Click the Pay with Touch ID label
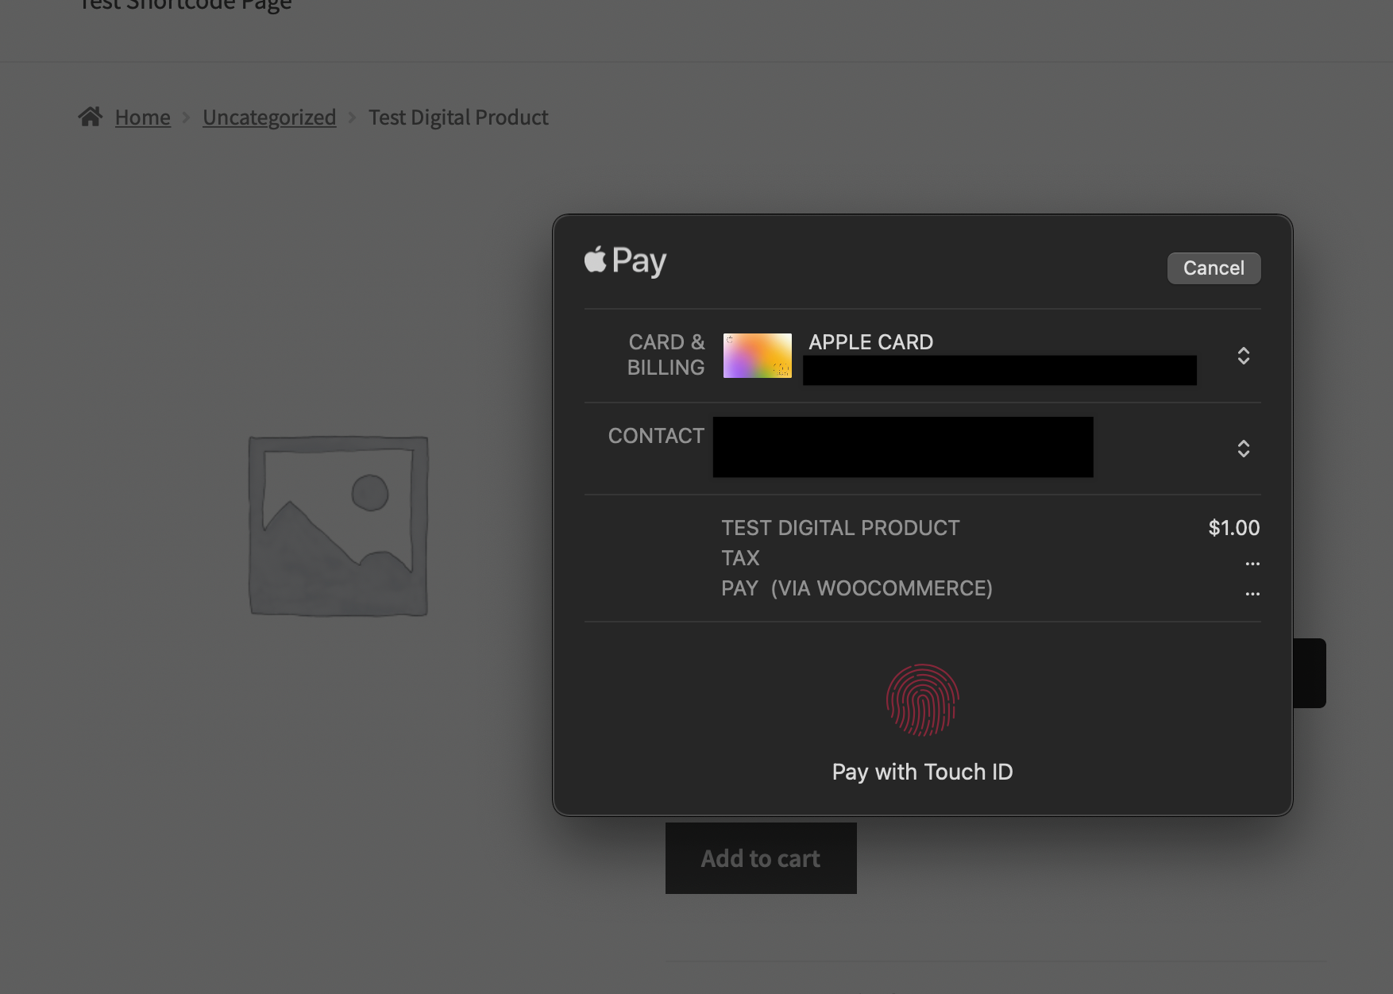The image size is (1393, 994). [922, 772]
